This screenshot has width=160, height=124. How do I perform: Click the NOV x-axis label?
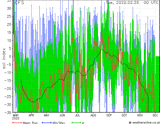click(x=140, y=115)
